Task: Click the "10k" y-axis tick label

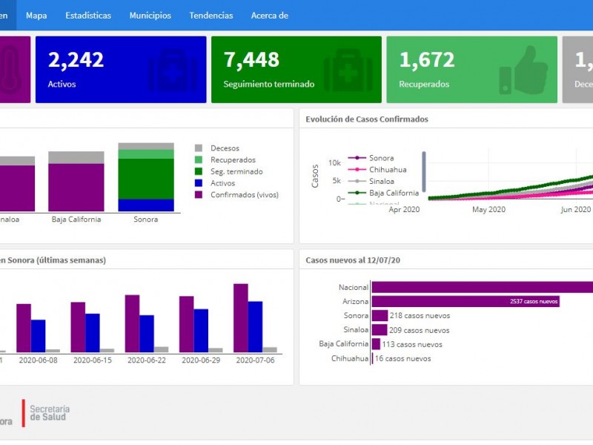Action: pyautogui.click(x=335, y=162)
